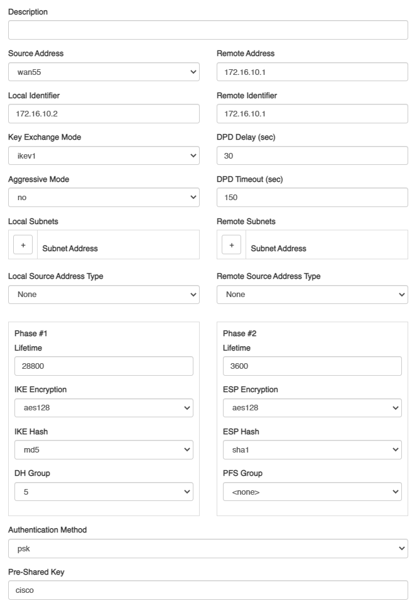Expand the ESP Encryption dropdown
The height and width of the screenshot is (608, 417).
pos(312,408)
